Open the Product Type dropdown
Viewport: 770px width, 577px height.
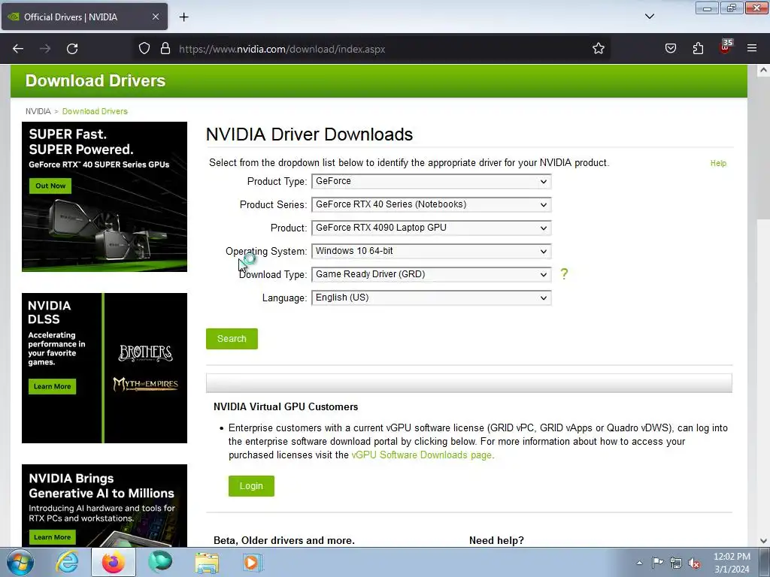pos(431,182)
